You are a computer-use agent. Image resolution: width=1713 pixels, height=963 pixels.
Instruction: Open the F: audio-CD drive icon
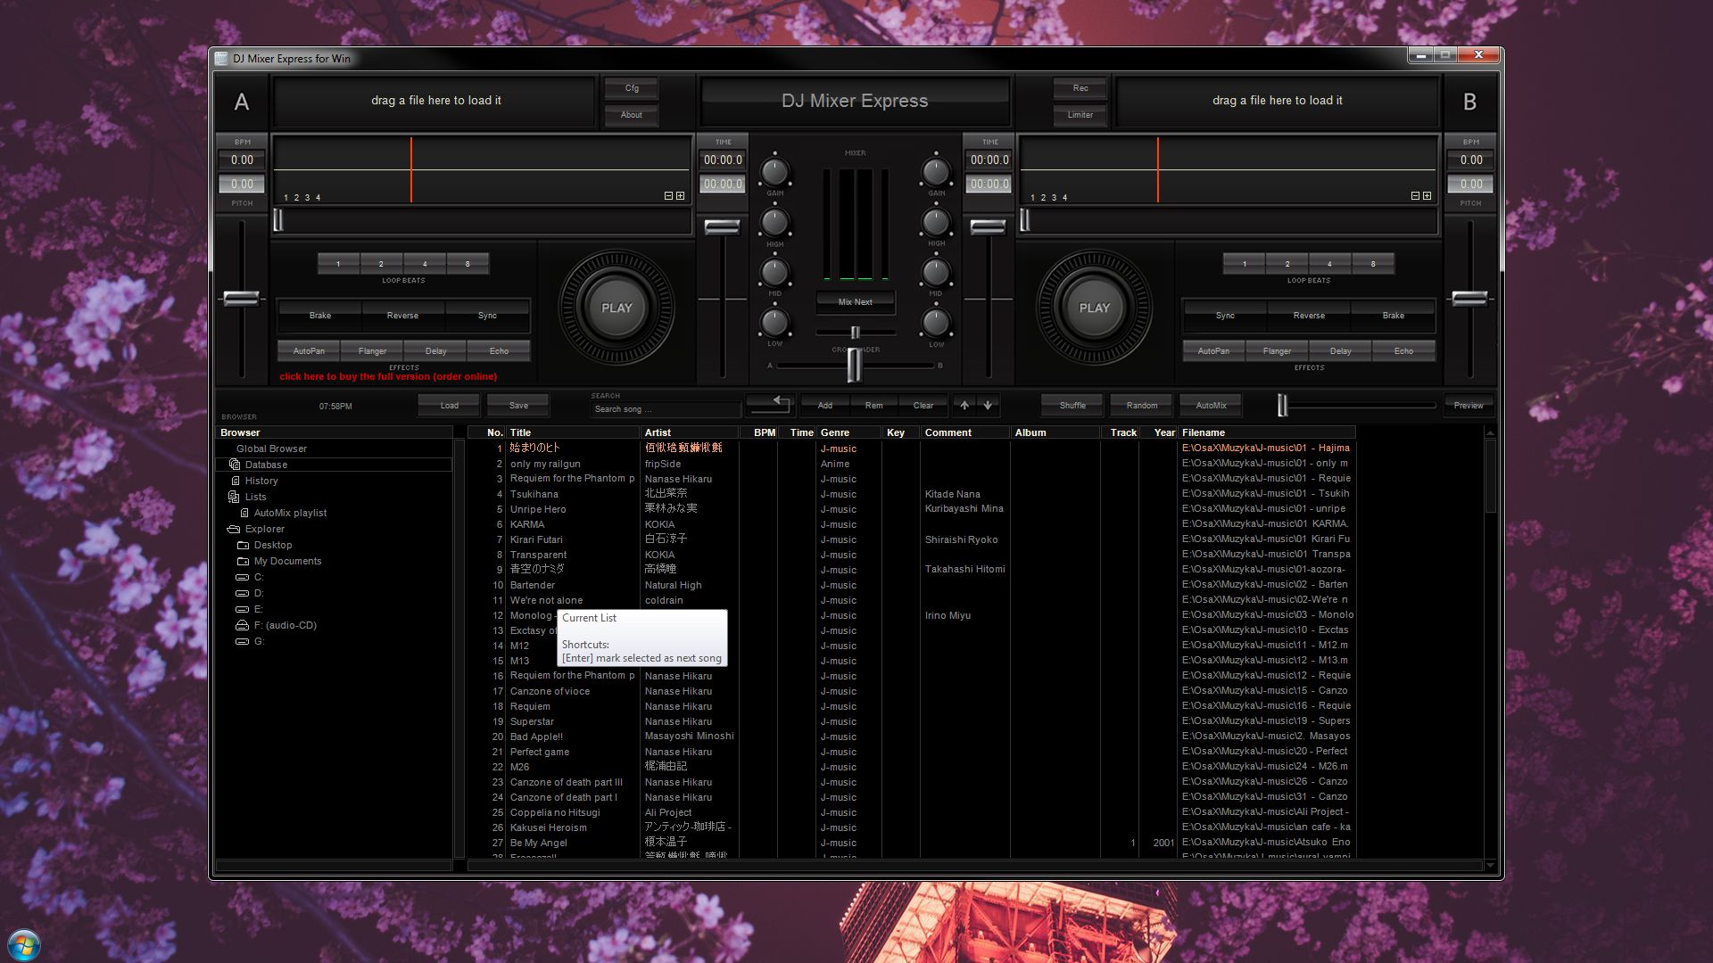coord(242,626)
